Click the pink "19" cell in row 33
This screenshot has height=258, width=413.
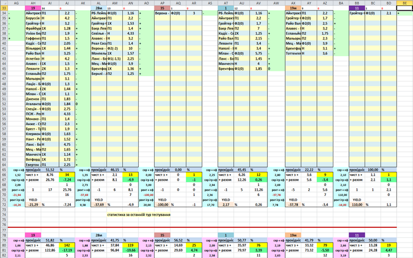coord(33,8)
